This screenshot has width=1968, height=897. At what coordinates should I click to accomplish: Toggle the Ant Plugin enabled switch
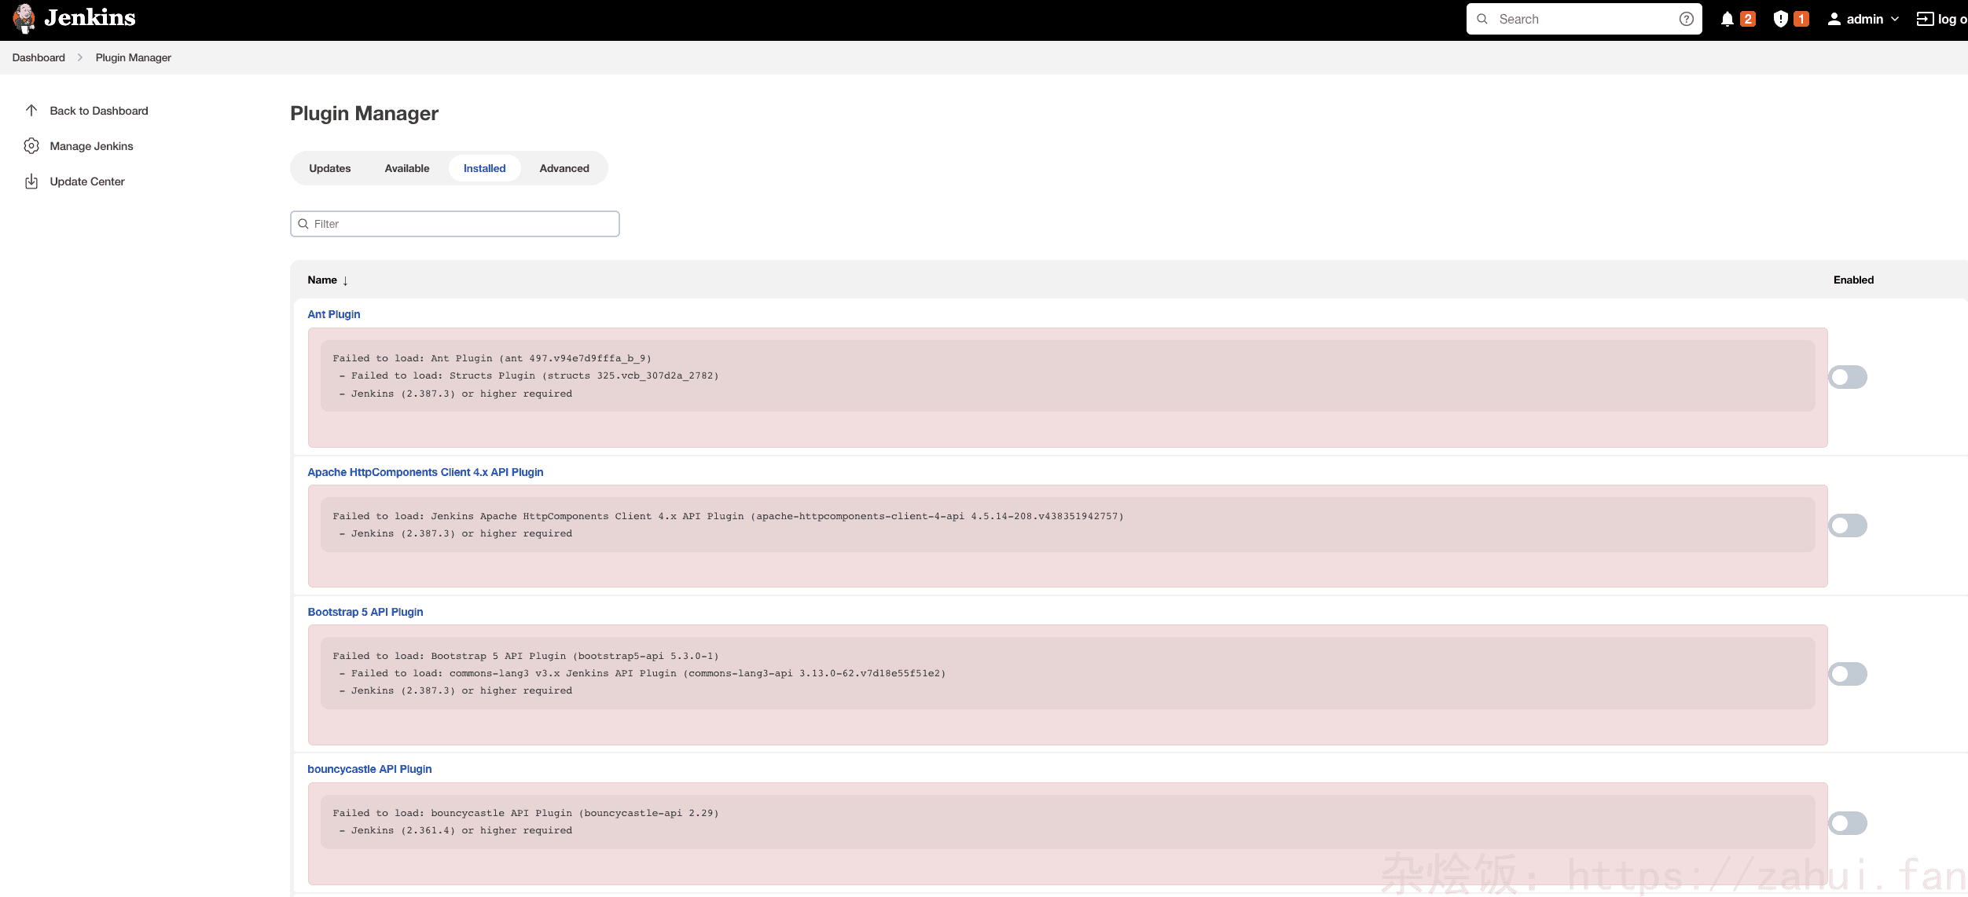[1847, 377]
